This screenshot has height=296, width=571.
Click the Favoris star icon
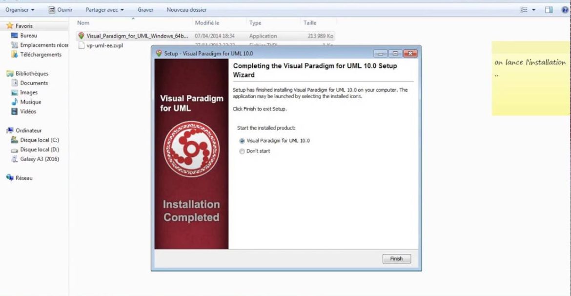click(x=10, y=26)
